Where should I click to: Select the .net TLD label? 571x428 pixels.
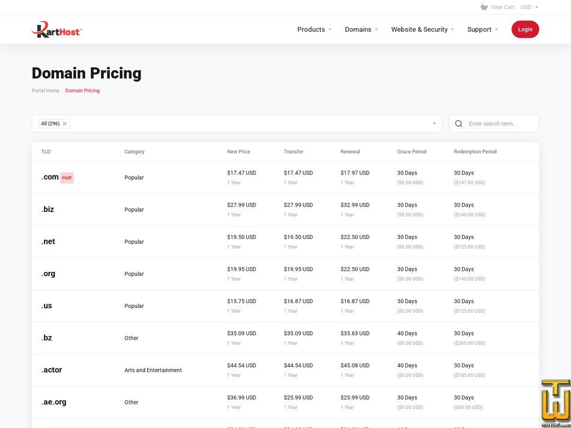(48, 241)
